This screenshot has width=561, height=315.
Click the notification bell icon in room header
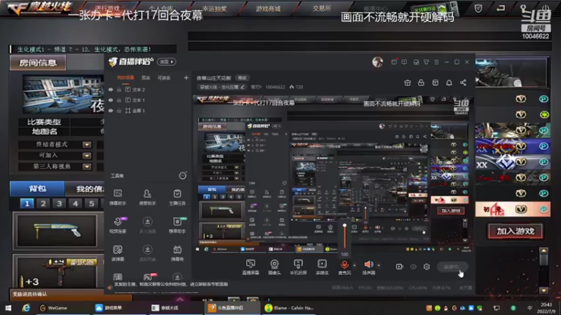[449, 83]
